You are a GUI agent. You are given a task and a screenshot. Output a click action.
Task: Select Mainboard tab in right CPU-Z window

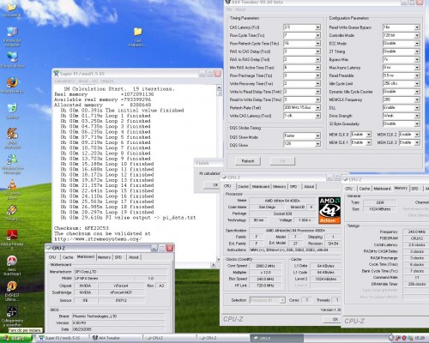click(382, 189)
